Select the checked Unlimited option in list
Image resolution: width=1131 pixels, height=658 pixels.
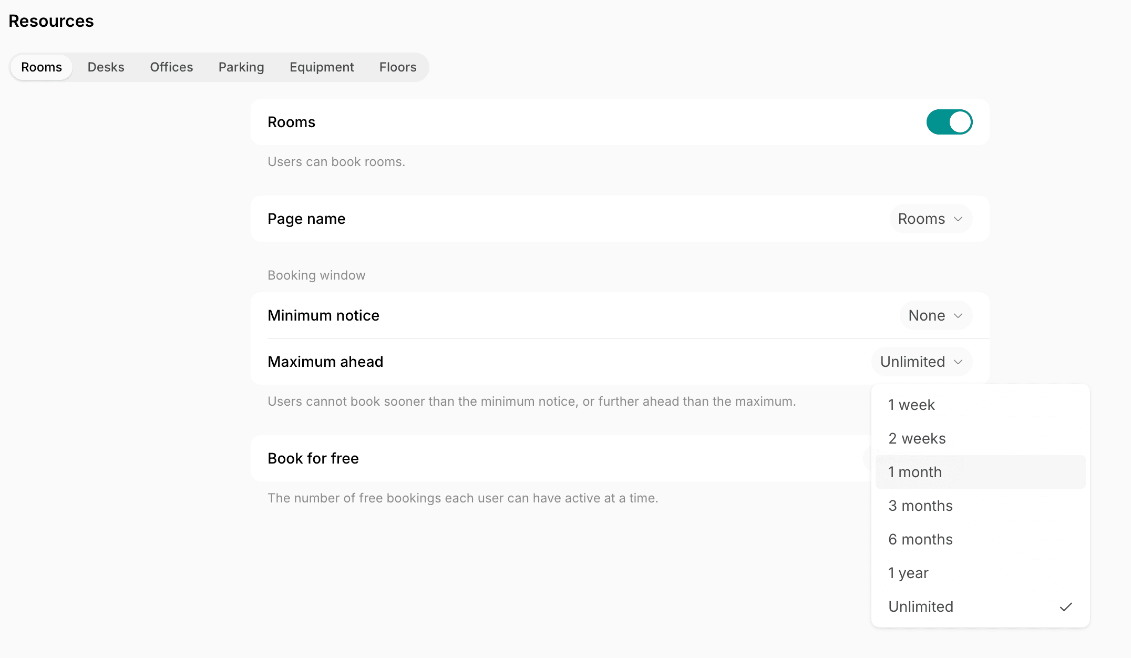point(980,606)
